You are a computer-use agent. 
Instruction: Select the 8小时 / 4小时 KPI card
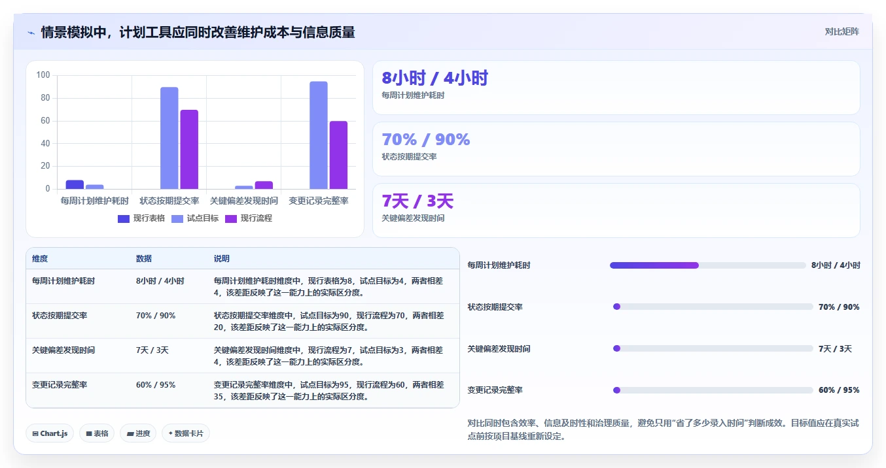click(x=616, y=88)
